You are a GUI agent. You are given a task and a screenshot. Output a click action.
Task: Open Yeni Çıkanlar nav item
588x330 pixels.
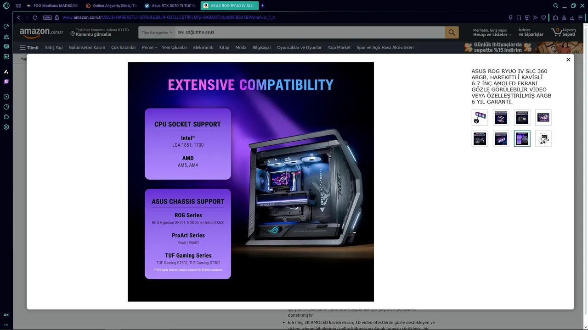175,47
